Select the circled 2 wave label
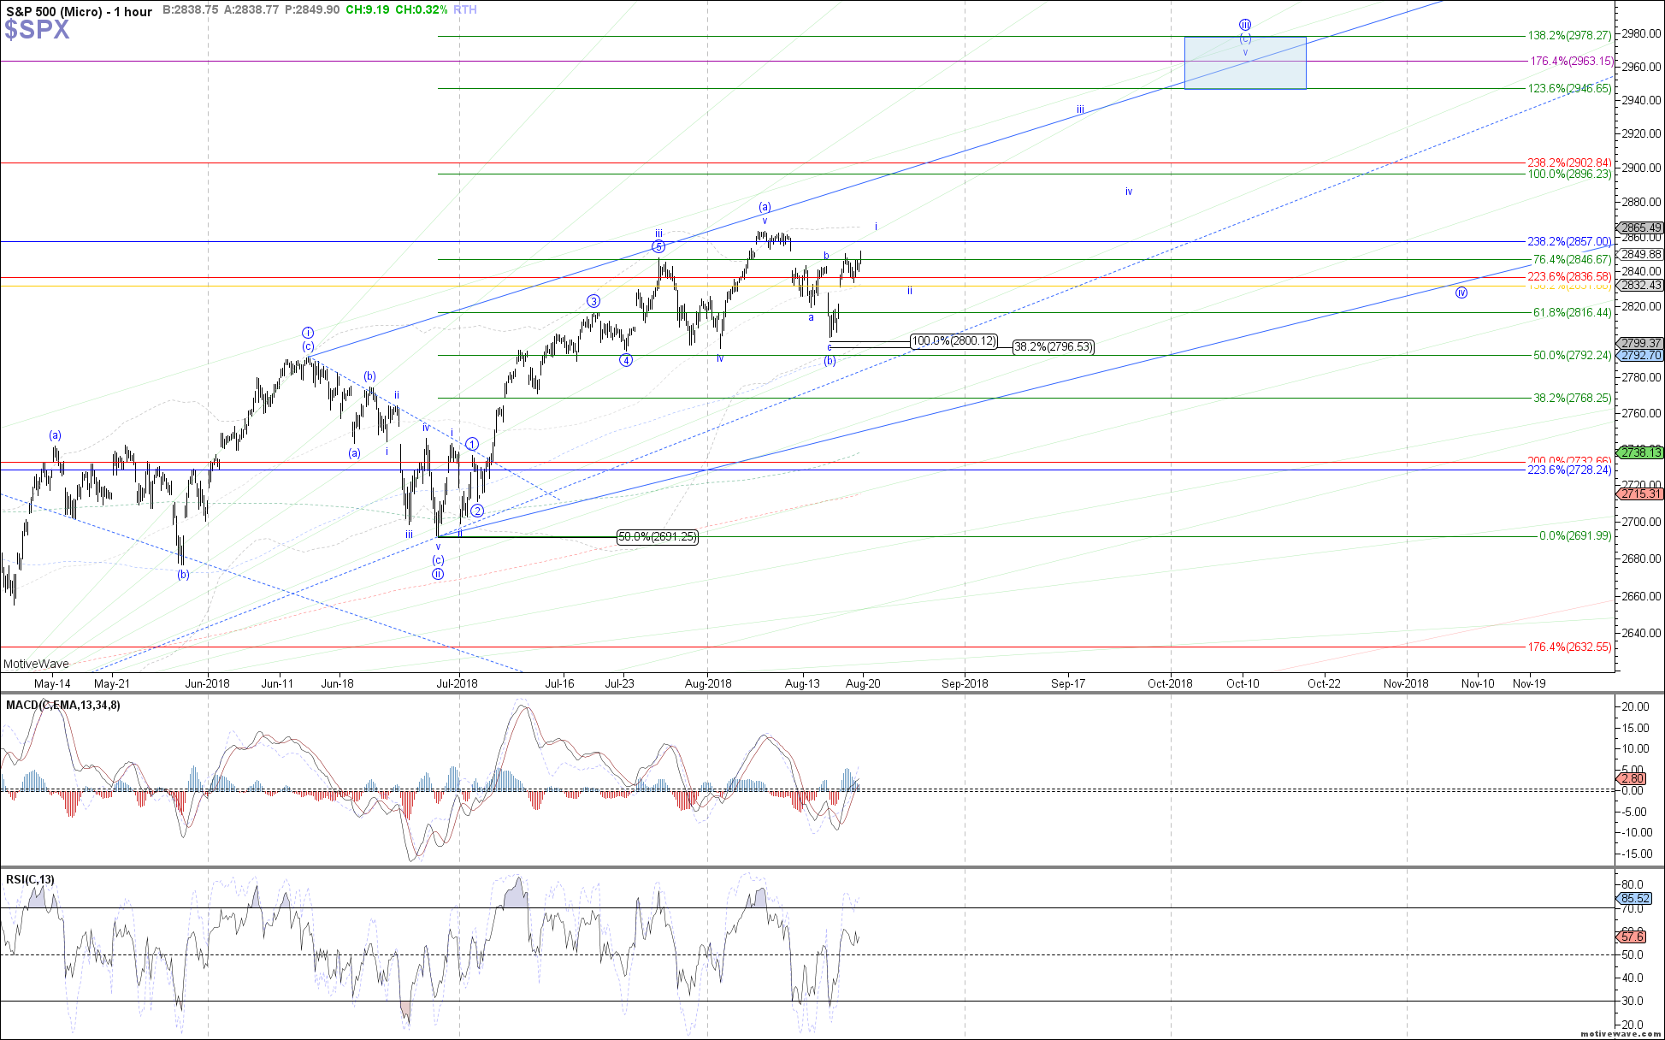This screenshot has width=1665, height=1040. tap(477, 511)
